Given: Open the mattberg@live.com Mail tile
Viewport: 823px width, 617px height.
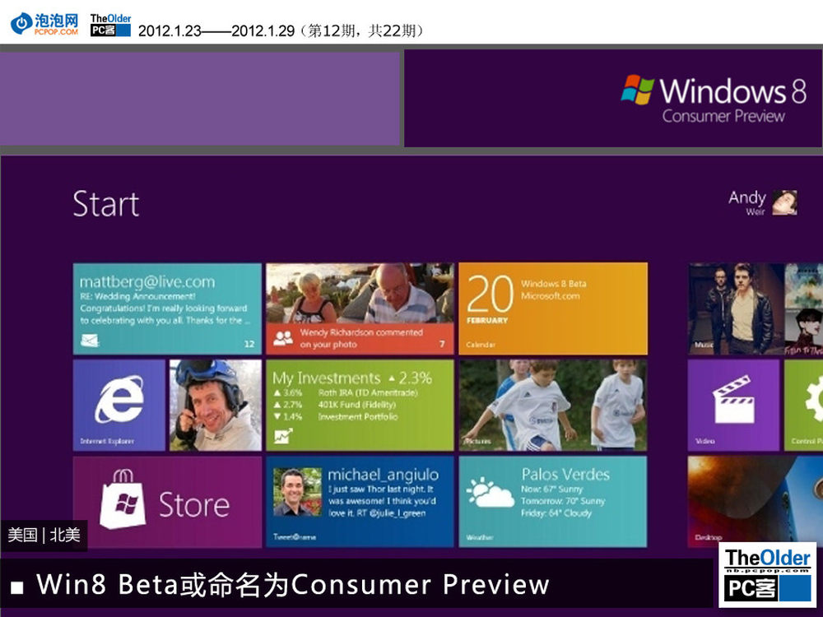Looking at the screenshot, I should point(167,309).
